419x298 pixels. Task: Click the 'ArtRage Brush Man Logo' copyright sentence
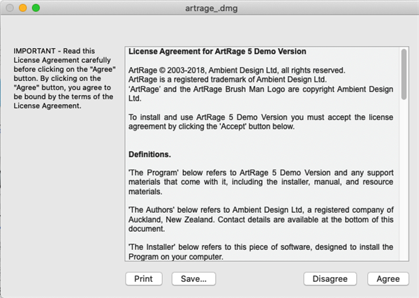[260, 94]
